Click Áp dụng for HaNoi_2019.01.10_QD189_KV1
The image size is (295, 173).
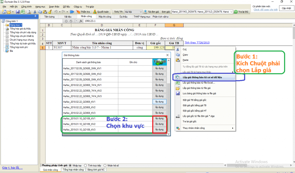159,119
